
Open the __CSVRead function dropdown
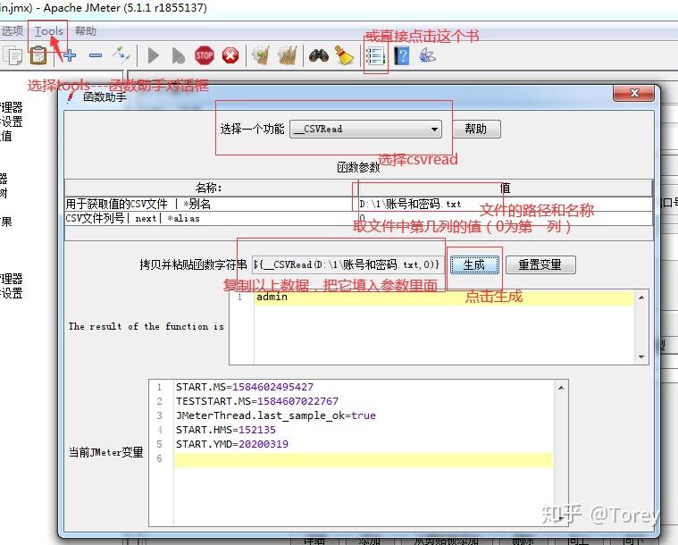point(366,130)
